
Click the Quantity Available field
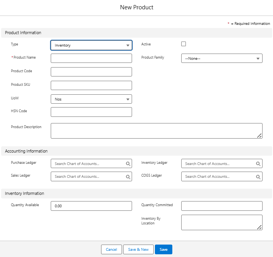click(91, 206)
